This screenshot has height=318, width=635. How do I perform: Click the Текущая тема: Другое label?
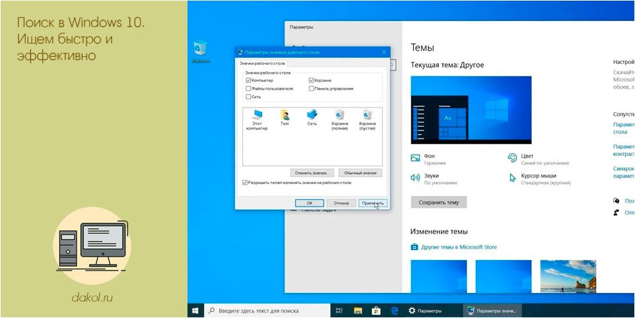(x=447, y=65)
